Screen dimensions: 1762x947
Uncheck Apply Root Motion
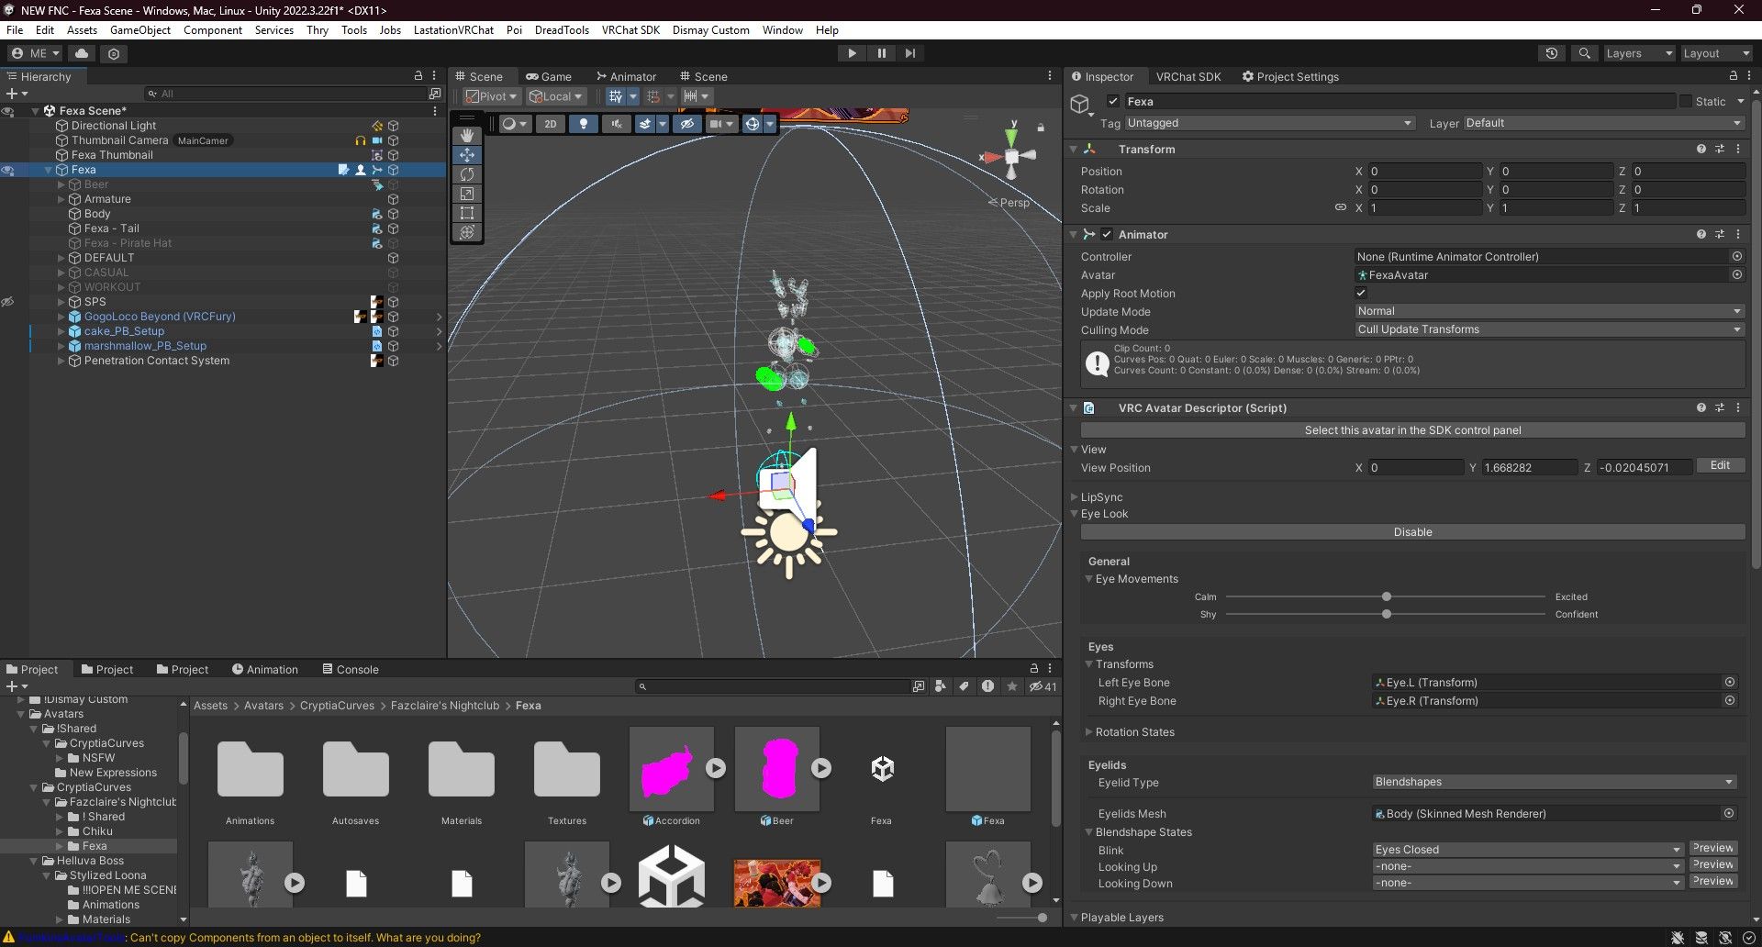[x=1361, y=293]
